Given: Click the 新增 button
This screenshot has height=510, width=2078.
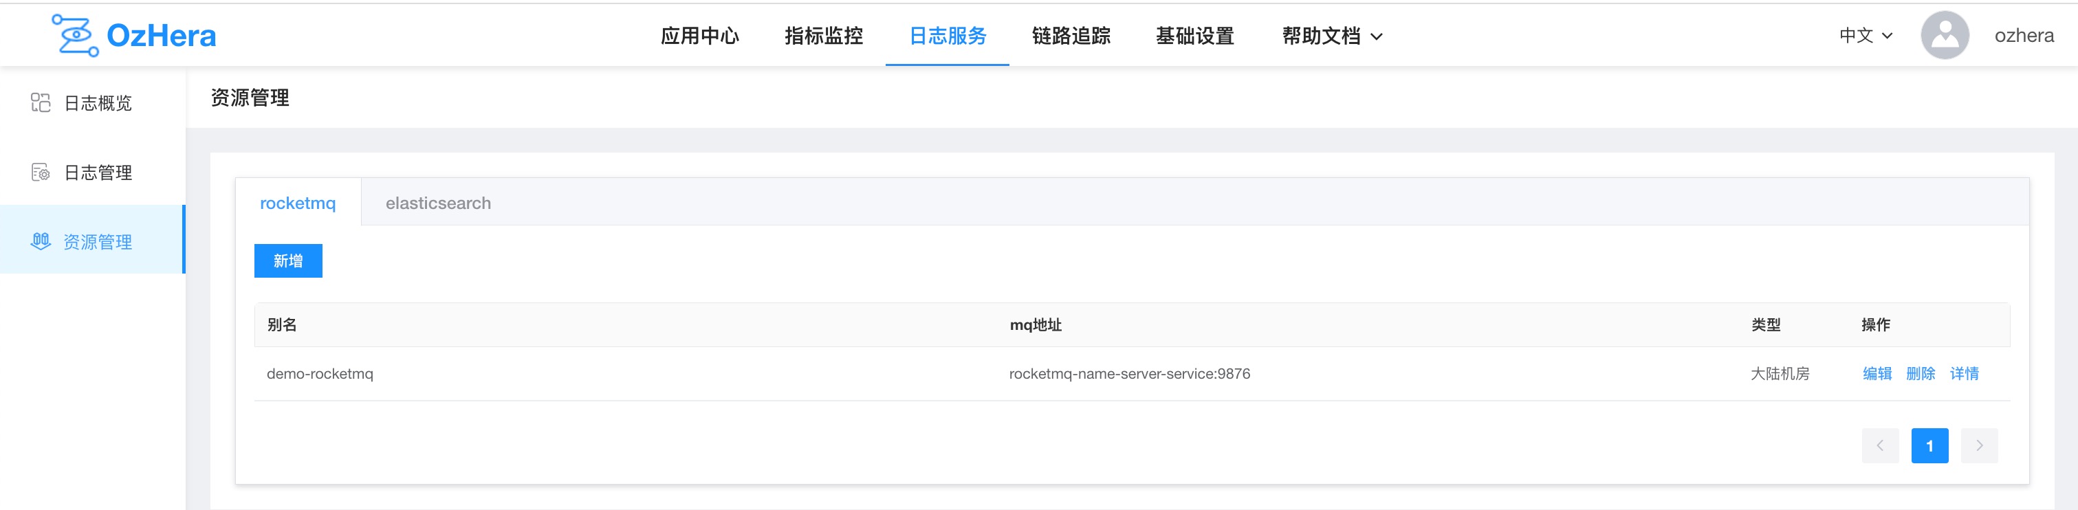Looking at the screenshot, I should pos(288,260).
